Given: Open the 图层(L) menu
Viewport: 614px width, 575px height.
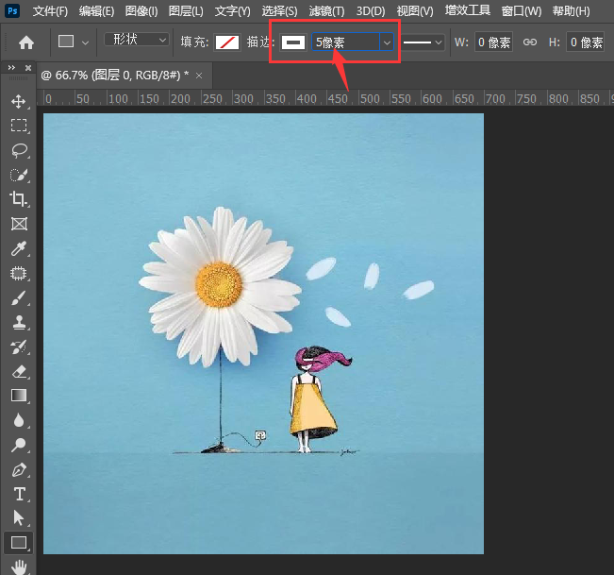Looking at the screenshot, I should coord(185,11).
